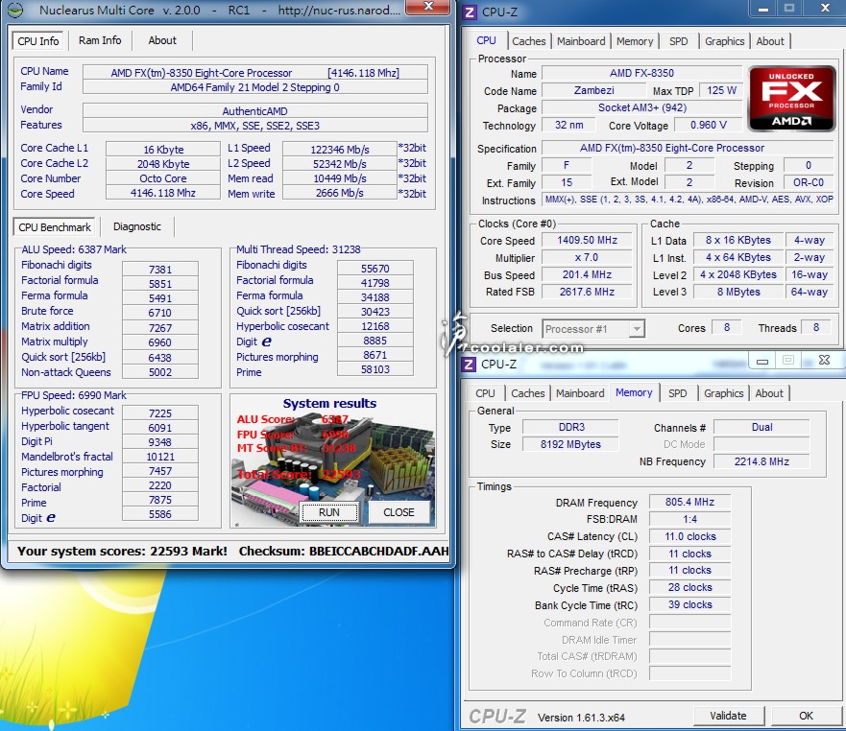Click the ALU Fibonachi digits score 7381
Viewport: 846px width, 731px height.
(160, 270)
